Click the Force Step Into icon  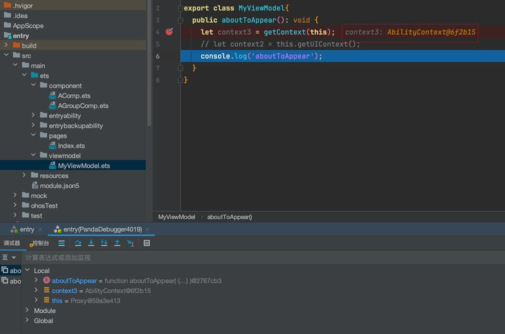click(x=104, y=243)
